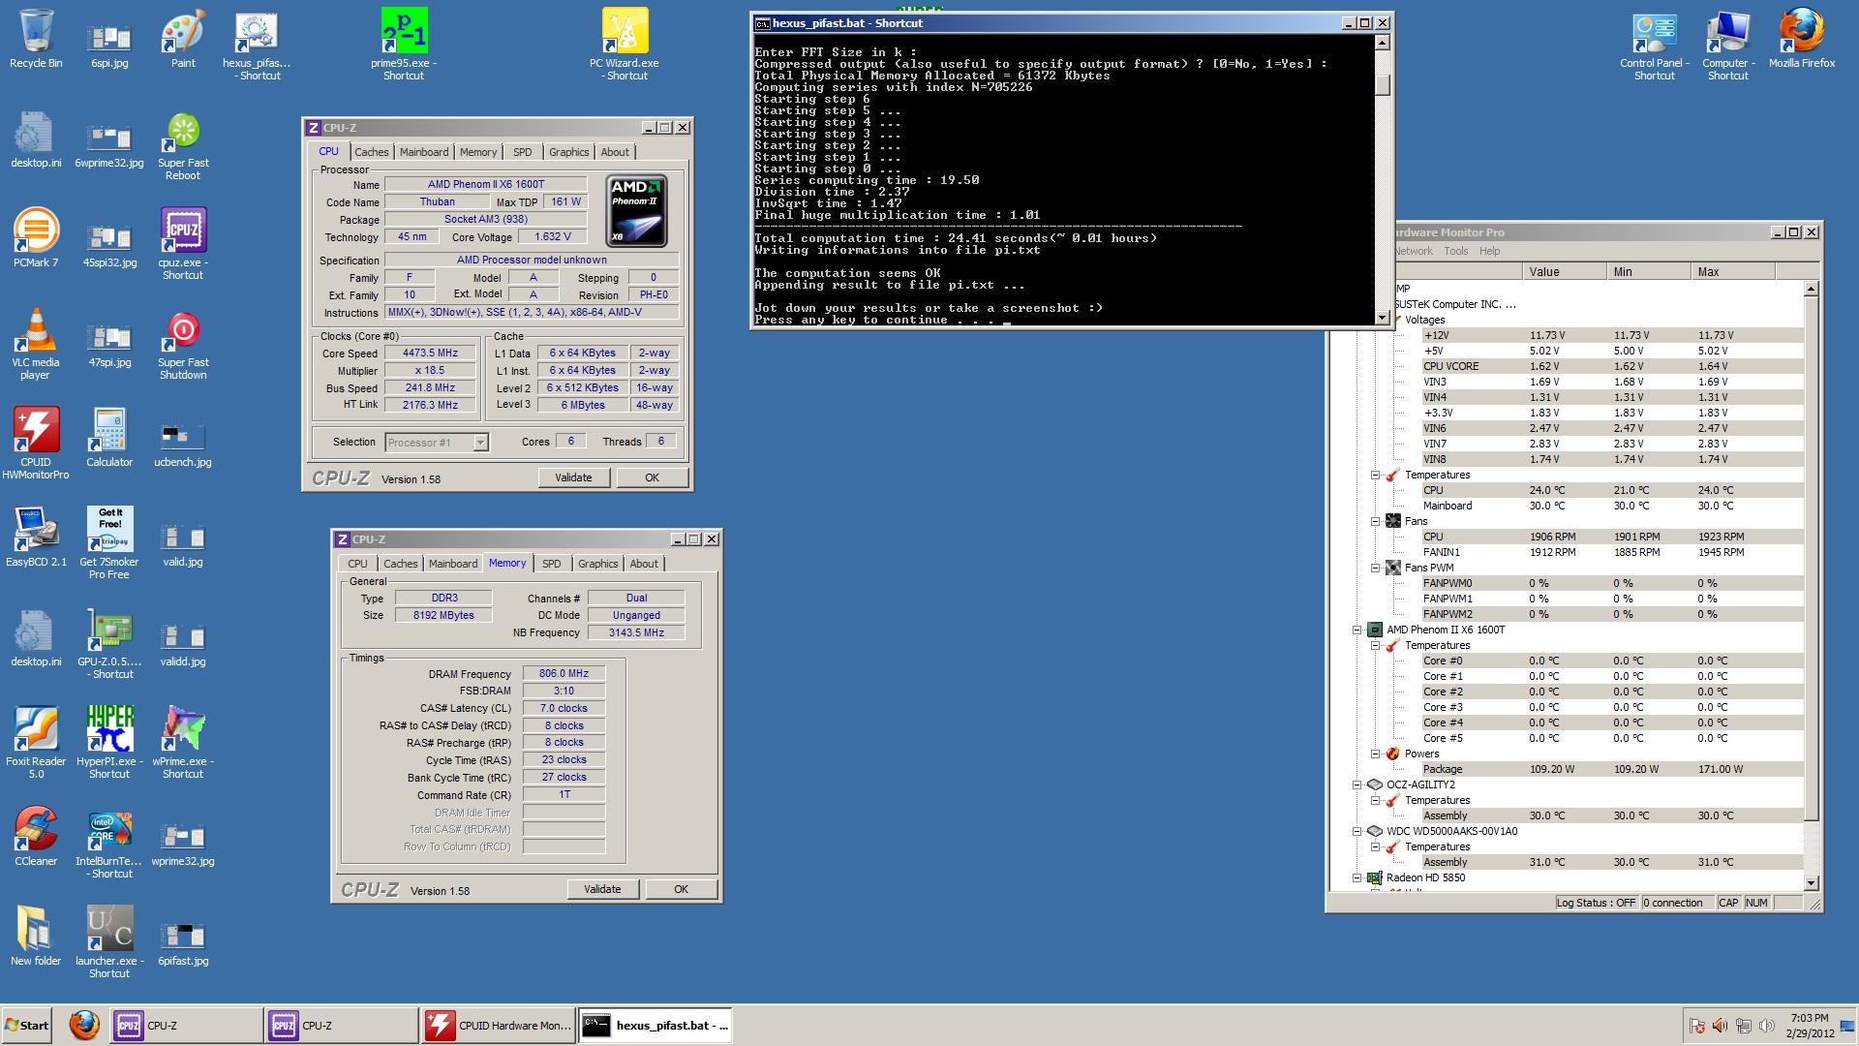Collapse the Fans PWM tree node
This screenshot has height=1046, width=1859.
(x=1376, y=568)
